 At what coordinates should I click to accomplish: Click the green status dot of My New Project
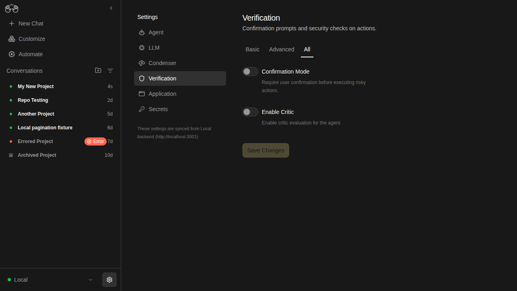(x=11, y=86)
